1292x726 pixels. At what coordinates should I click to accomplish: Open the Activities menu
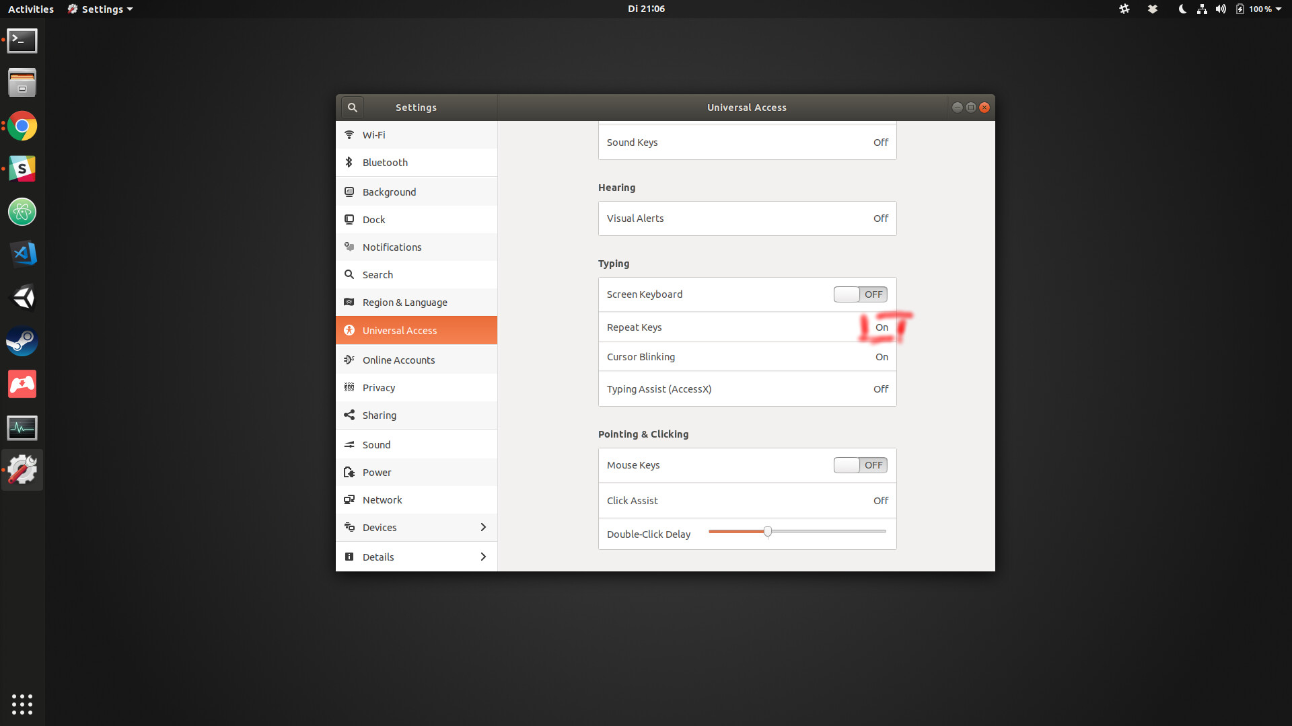coord(30,9)
